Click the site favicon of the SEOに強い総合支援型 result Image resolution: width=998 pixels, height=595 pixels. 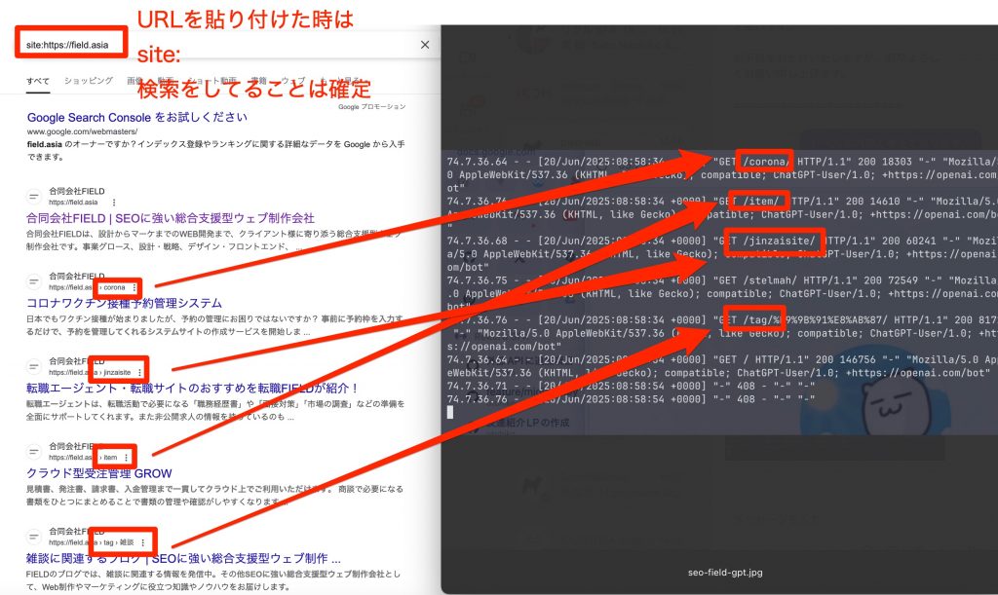(34, 197)
